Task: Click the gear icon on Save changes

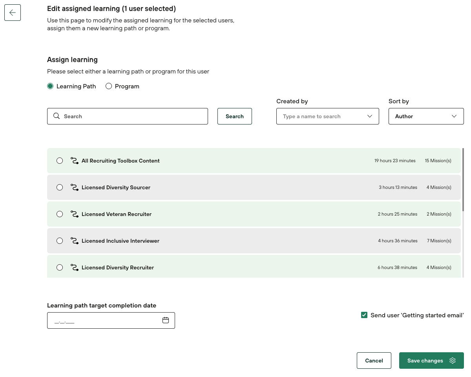Action: (453, 361)
